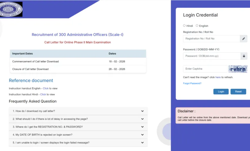250x151 pixels.
Task: Focus the Password / DOB input field
Action: coord(212,56)
